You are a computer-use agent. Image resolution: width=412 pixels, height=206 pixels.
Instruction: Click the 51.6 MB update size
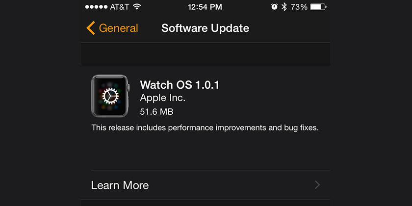156,112
